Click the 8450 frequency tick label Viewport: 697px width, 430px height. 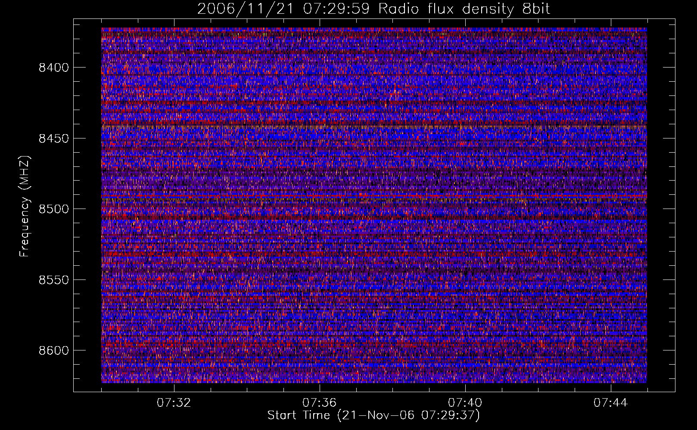(53, 138)
